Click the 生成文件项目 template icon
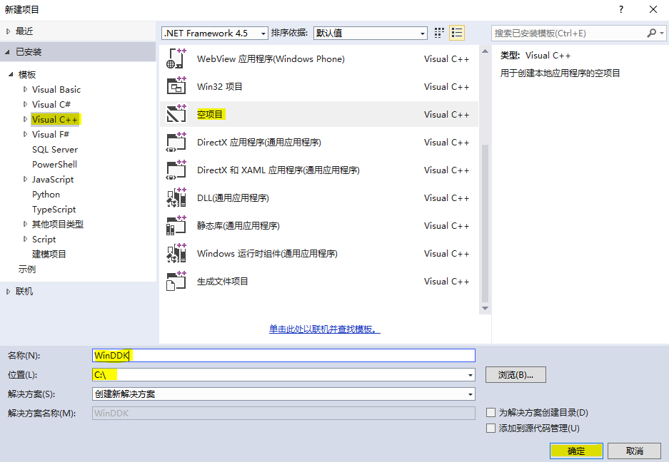The image size is (669, 462). (176, 281)
